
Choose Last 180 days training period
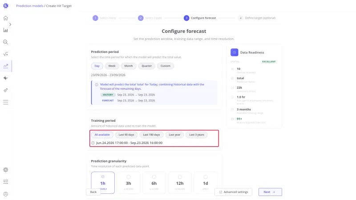tap(151, 135)
